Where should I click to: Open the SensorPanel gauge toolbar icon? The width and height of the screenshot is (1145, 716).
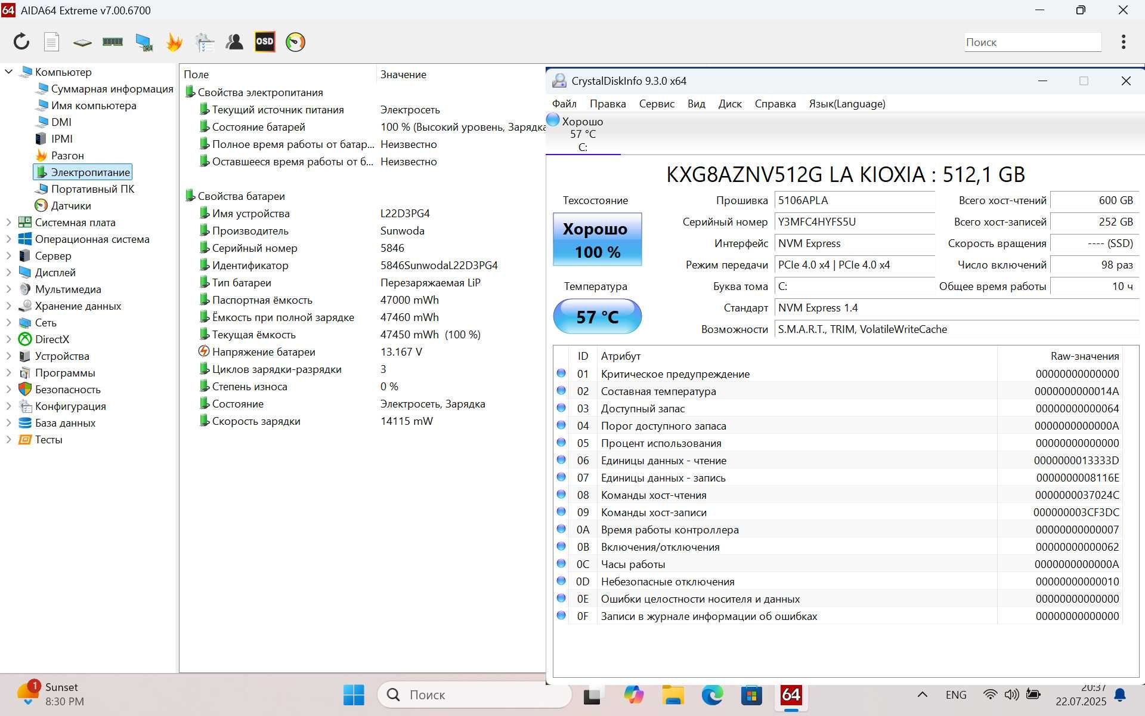click(x=295, y=42)
